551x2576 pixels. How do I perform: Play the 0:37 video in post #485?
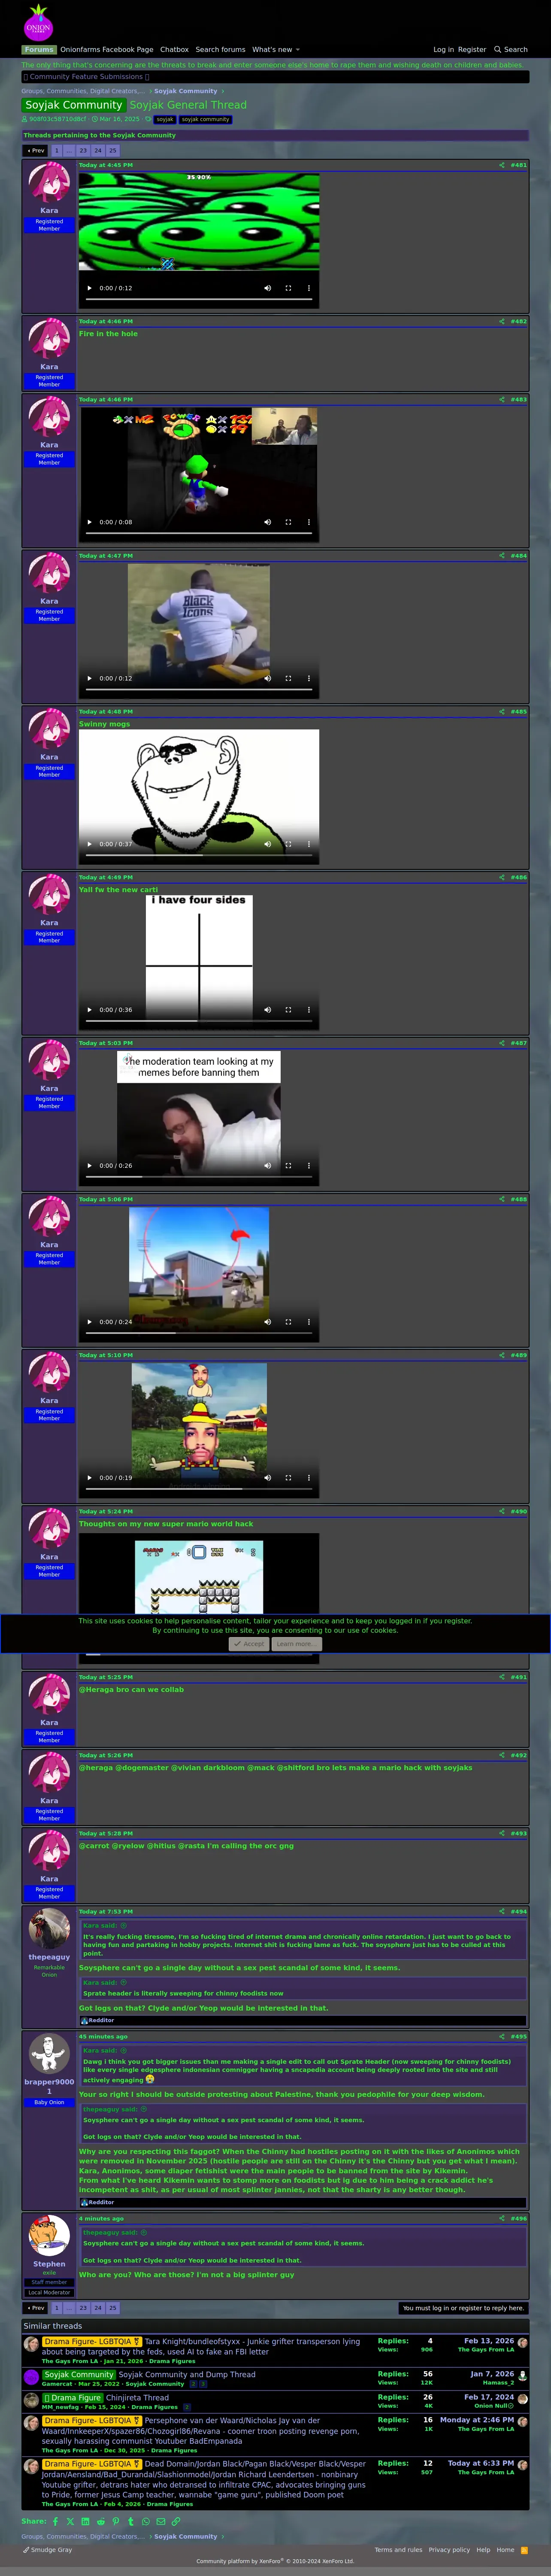(x=89, y=844)
